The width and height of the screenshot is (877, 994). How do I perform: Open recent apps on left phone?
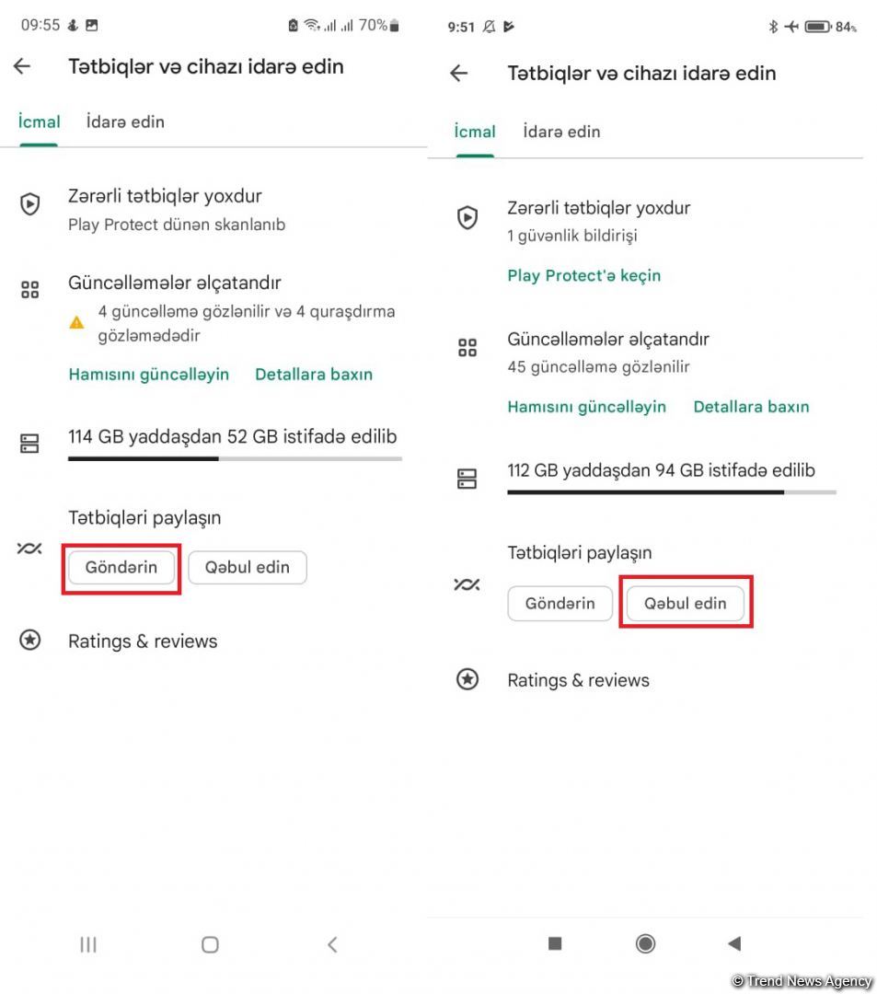(88, 944)
